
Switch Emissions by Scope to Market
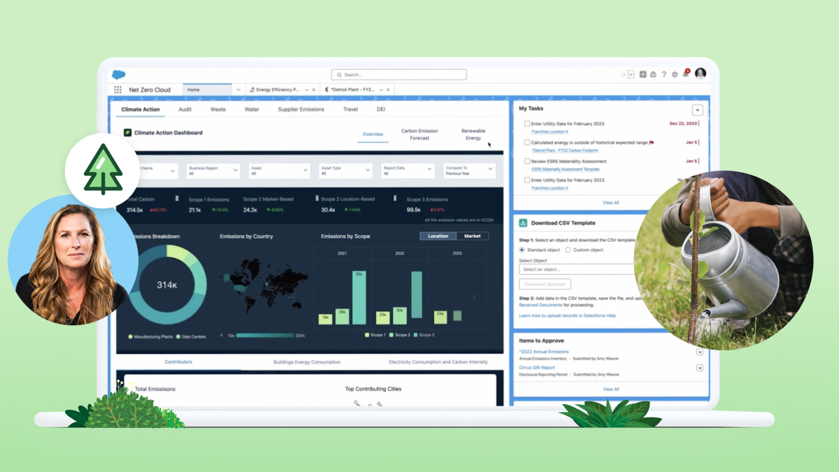coord(473,236)
